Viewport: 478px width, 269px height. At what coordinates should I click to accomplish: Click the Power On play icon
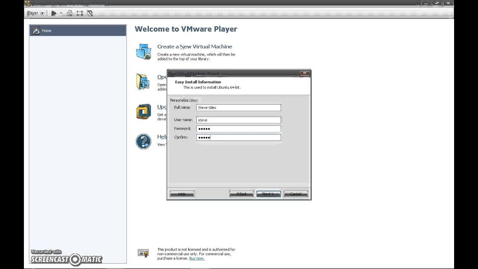(x=54, y=13)
